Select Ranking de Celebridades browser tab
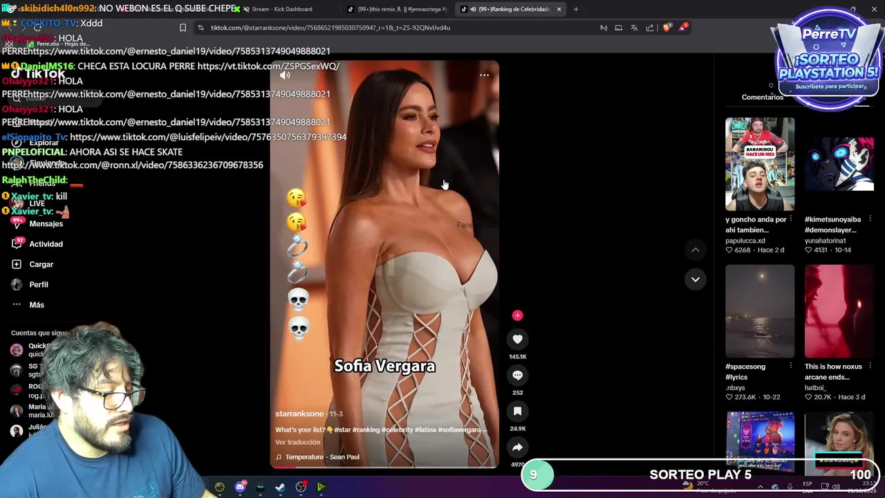Image resolution: width=885 pixels, height=498 pixels. coord(509,9)
